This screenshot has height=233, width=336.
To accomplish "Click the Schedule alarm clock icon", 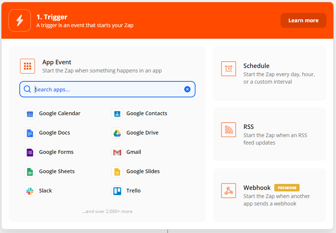I will tap(229, 69).
